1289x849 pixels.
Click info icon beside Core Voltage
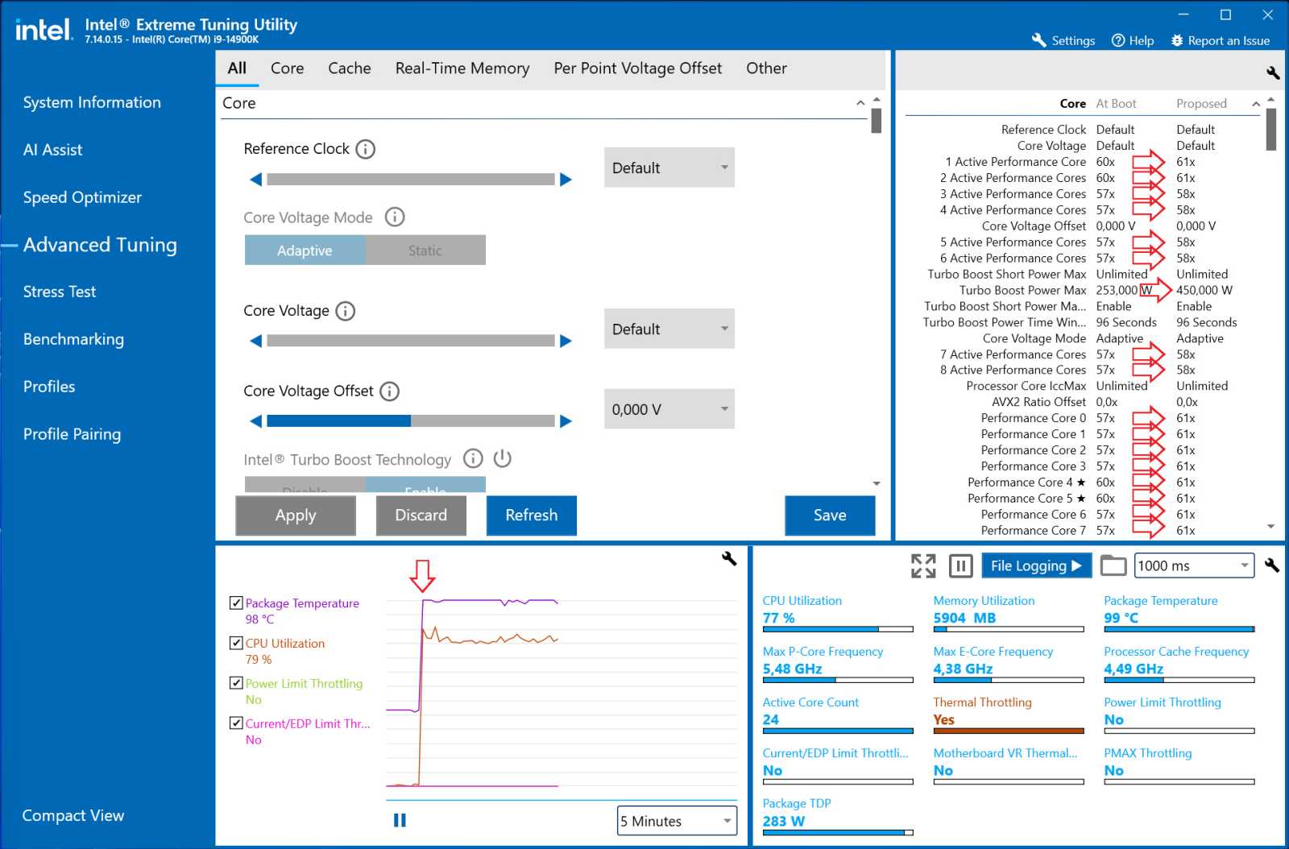point(345,311)
